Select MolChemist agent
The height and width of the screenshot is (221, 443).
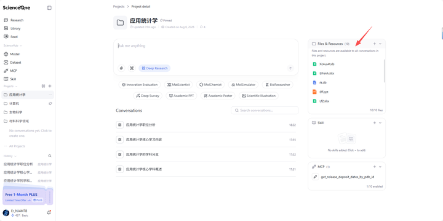coord(210,85)
